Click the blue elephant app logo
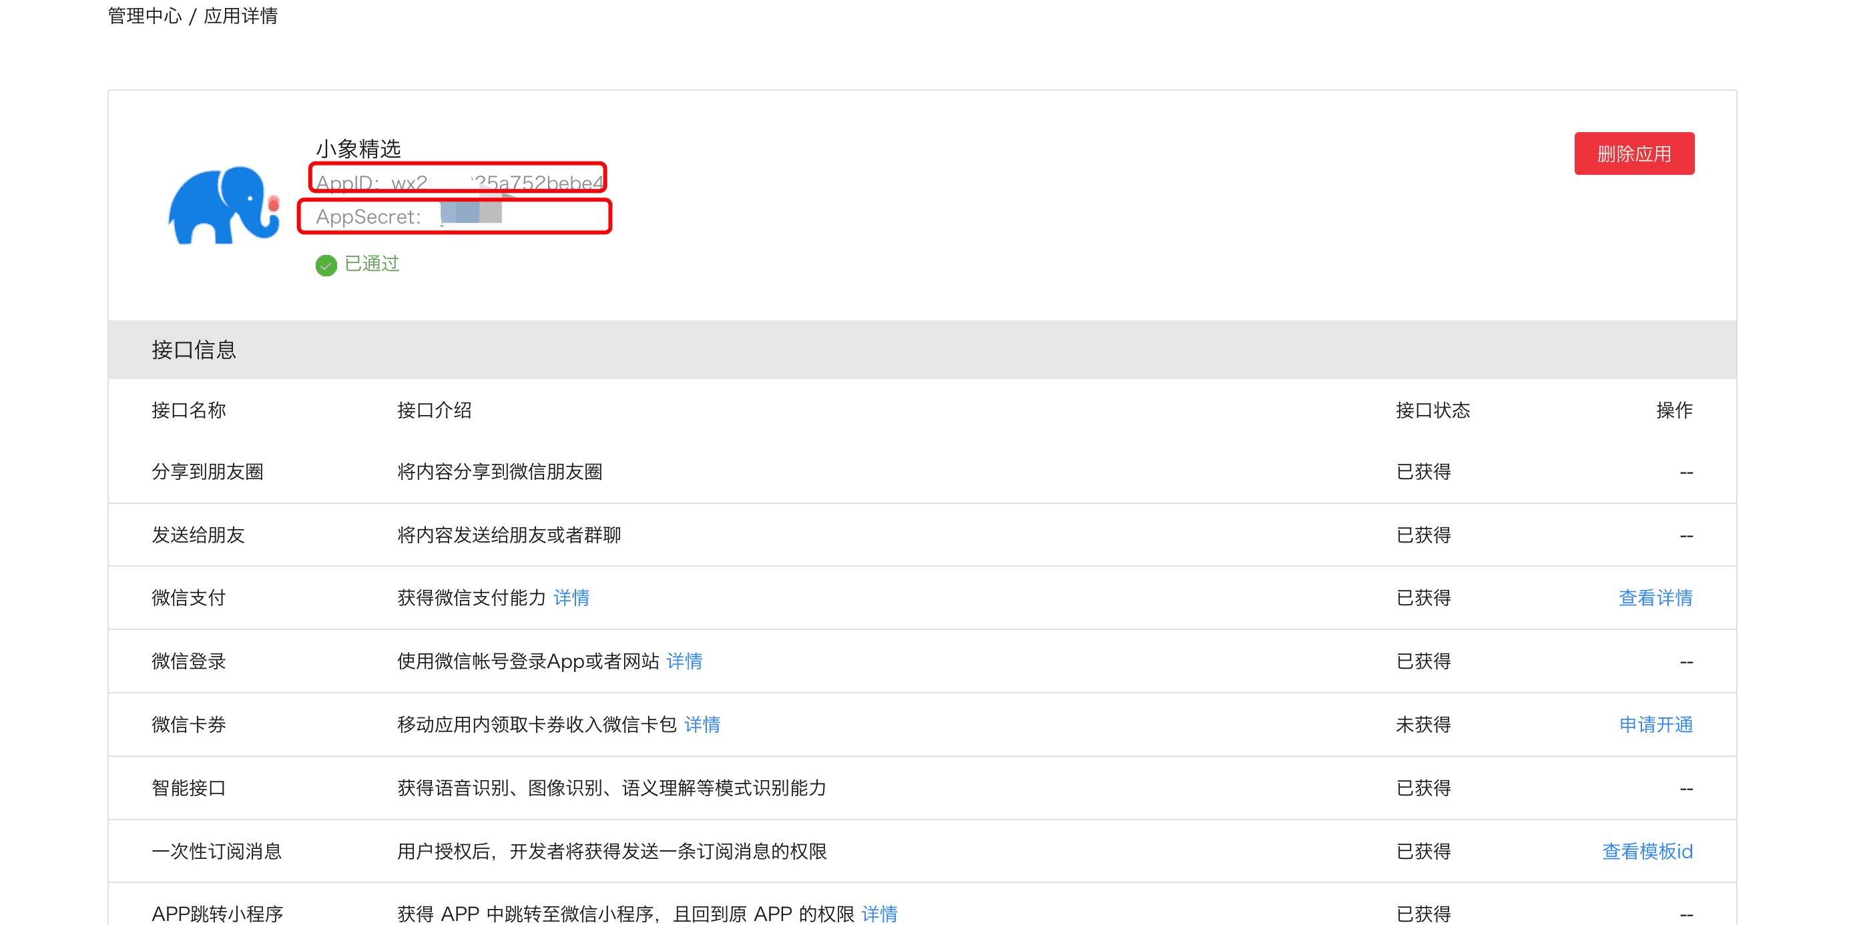This screenshot has width=1853, height=925. [224, 206]
